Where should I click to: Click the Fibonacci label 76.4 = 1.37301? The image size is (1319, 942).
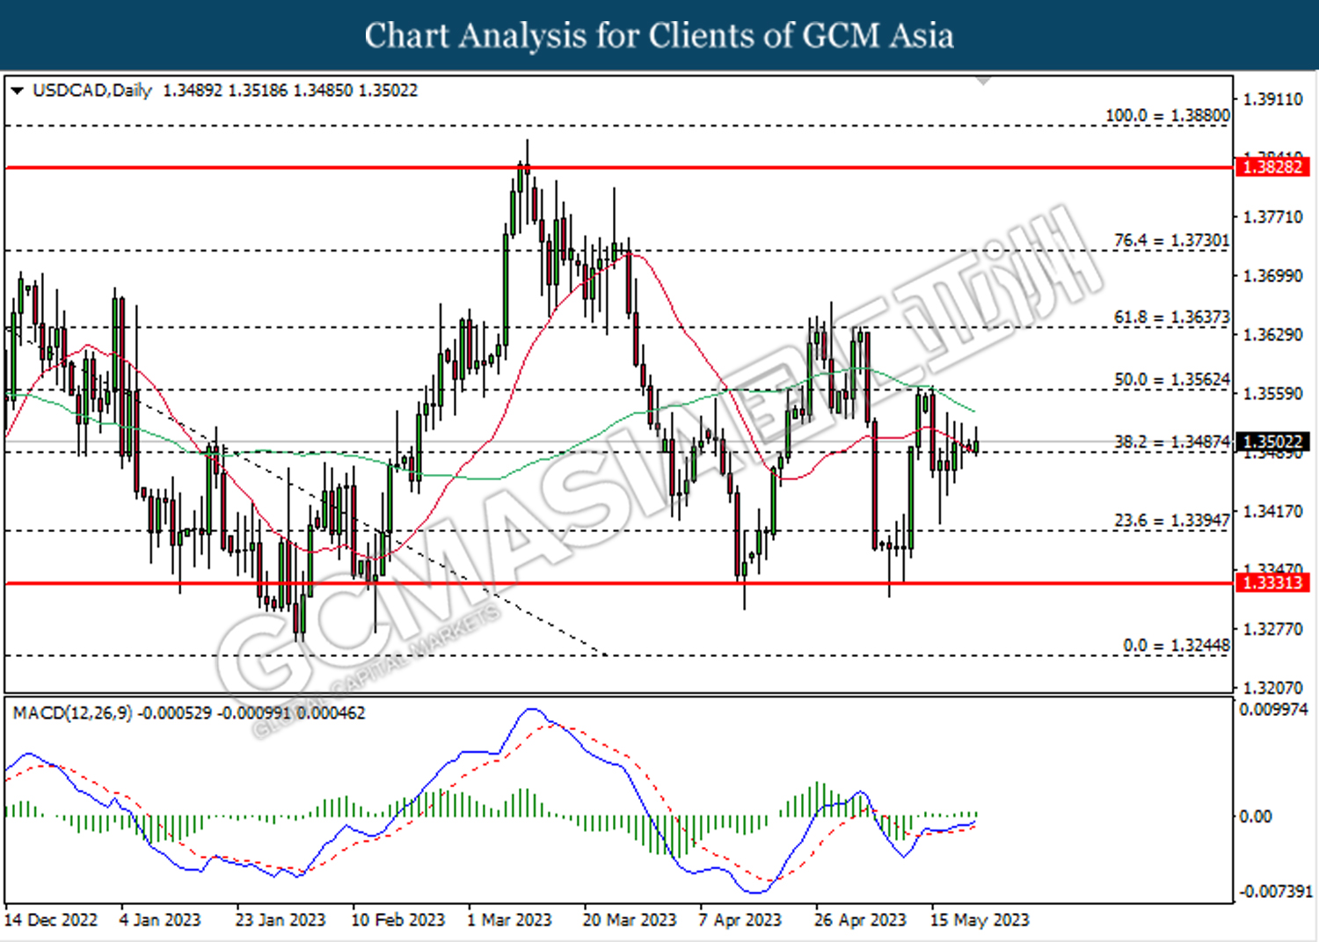tap(1172, 240)
